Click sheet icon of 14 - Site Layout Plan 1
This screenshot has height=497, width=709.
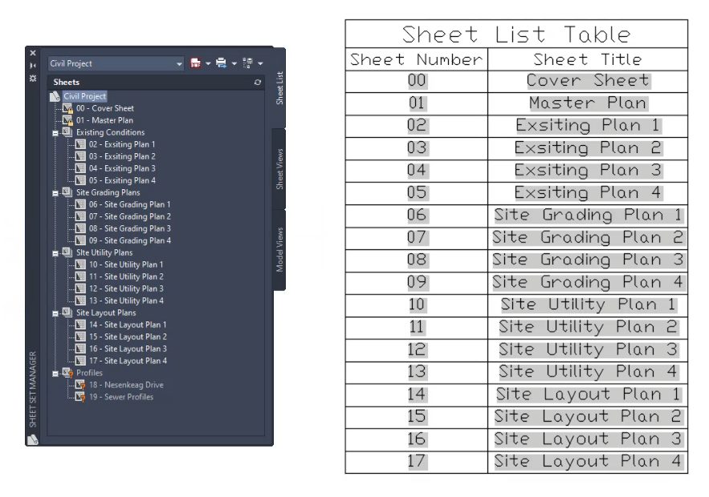80,325
